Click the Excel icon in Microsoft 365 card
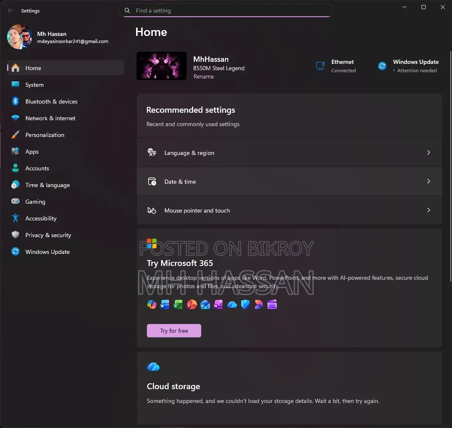452x428 pixels. pyautogui.click(x=178, y=304)
